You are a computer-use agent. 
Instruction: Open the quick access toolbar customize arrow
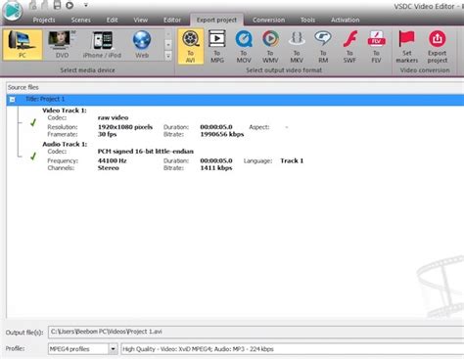pos(86,5)
